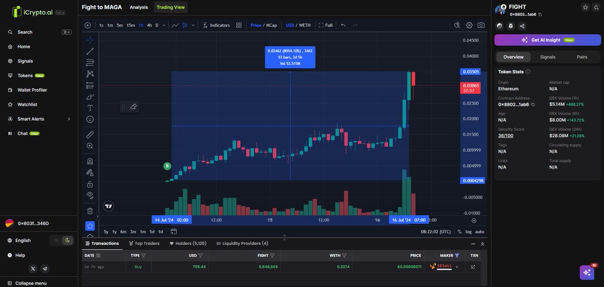Toggle auto scale on chart

pos(480,232)
